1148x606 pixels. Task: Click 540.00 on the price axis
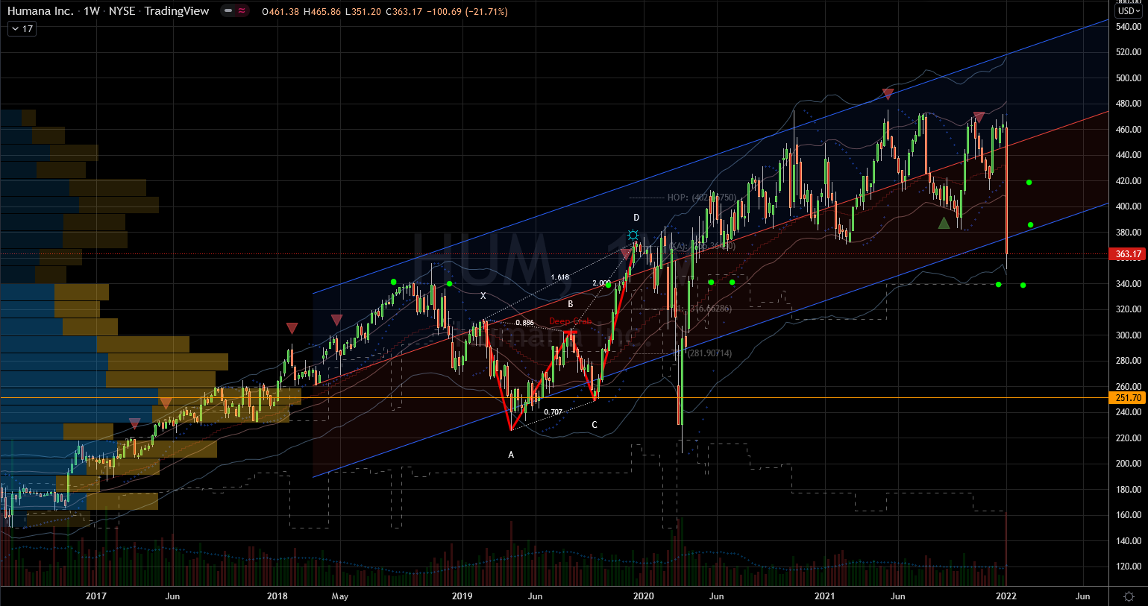click(1128, 27)
